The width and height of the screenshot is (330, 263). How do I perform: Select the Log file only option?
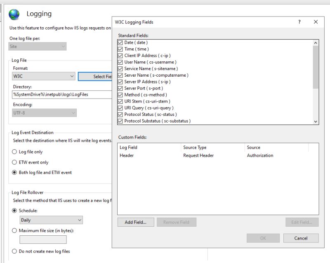point(14,152)
